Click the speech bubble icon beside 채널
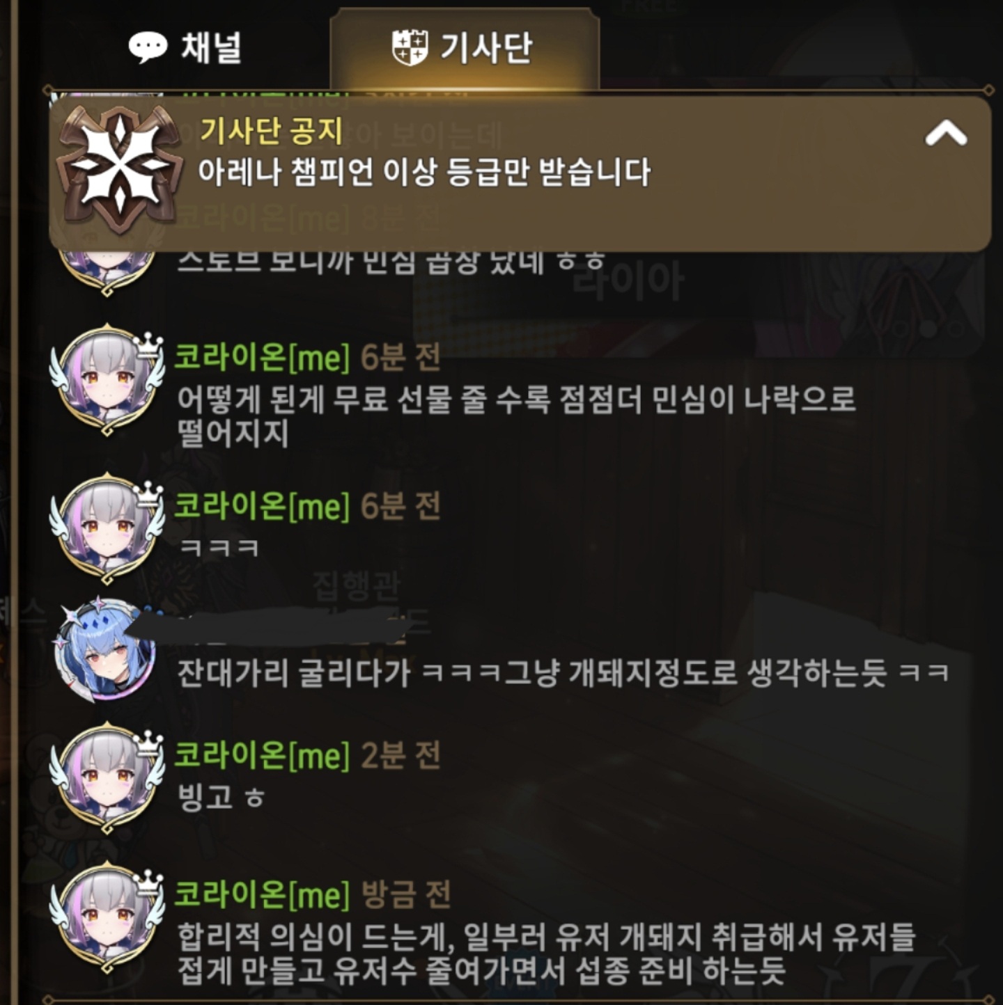The image size is (1003, 1005). 148,47
